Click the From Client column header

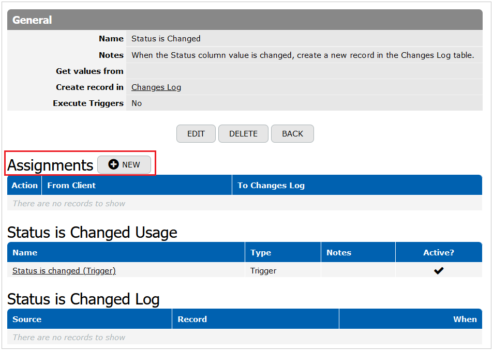[x=137, y=186]
